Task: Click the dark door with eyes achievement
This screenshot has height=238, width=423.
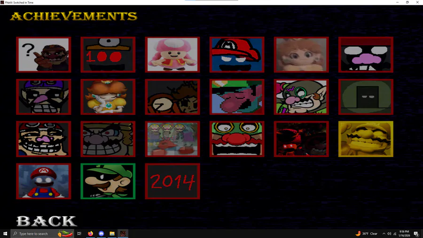Action: (366, 97)
